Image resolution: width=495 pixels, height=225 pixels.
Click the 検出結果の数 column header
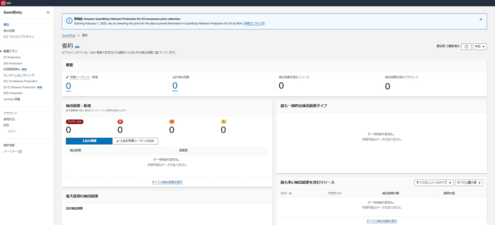point(391,193)
